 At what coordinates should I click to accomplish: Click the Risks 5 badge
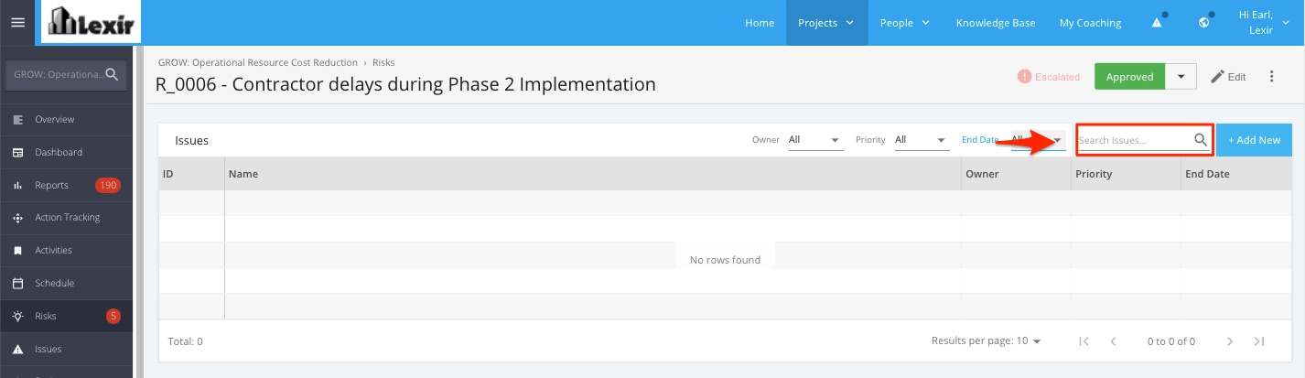(x=113, y=317)
